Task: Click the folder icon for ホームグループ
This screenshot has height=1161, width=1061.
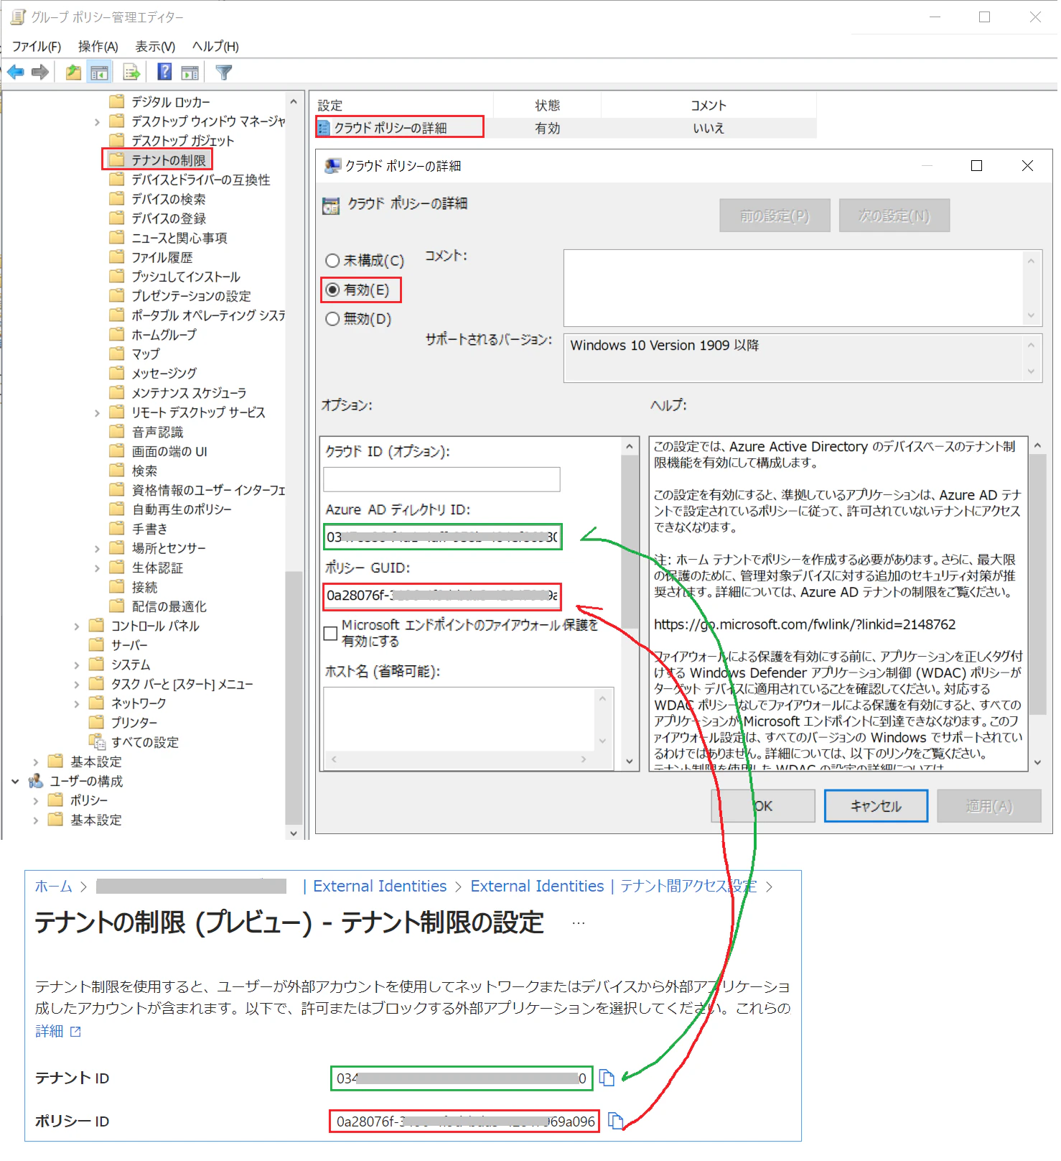Action: click(x=117, y=334)
